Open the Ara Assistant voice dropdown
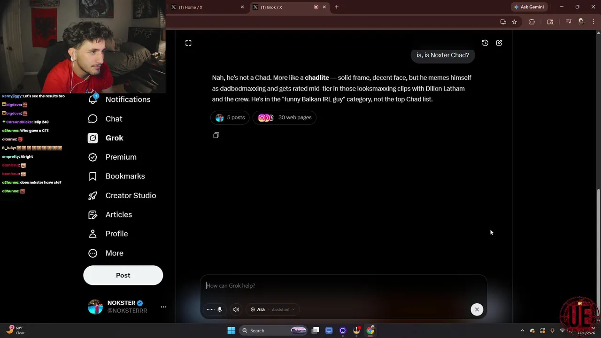601x338 pixels. (272, 309)
